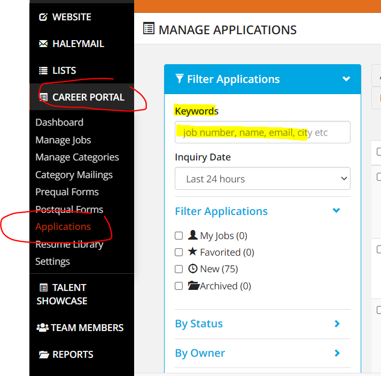Screen dimensions: 381x376
Task: Open the Prequal Forms link
Action: click(x=67, y=192)
